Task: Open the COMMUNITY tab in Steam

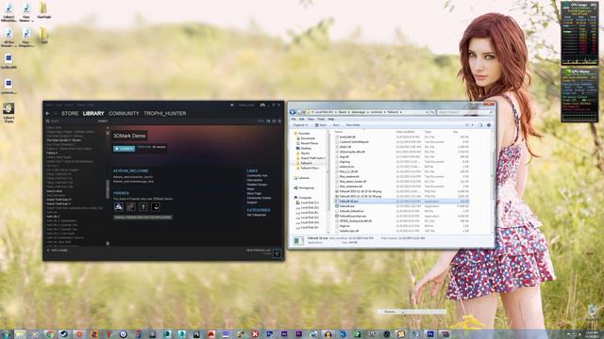Action: [x=124, y=113]
